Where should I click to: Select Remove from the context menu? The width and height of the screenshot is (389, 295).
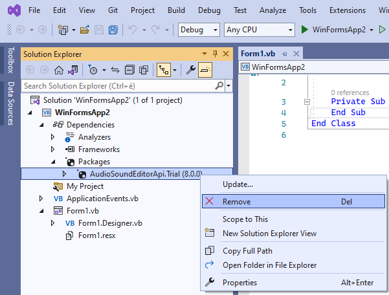point(236,201)
